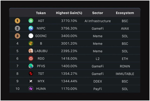
Task: Click the blue NXPC token icon
Action: (x=31, y=28)
